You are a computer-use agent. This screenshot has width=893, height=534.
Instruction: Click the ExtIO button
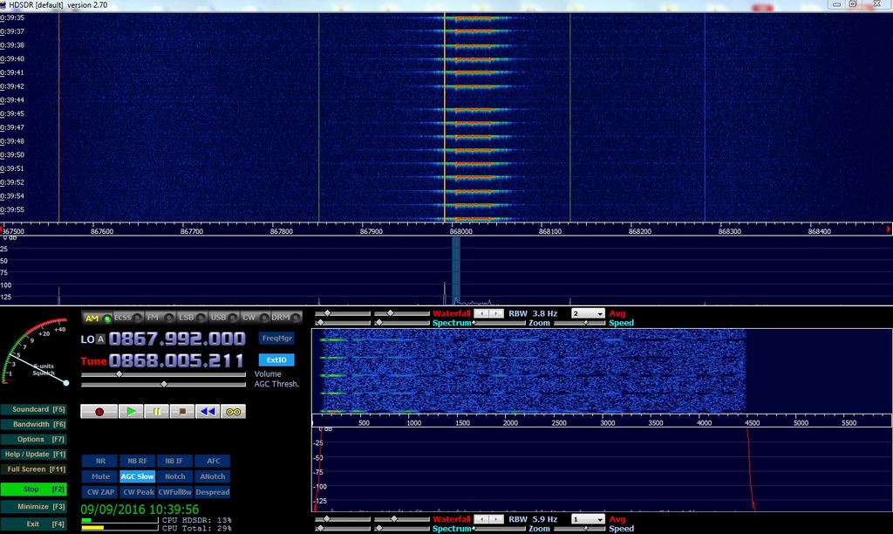coord(276,359)
